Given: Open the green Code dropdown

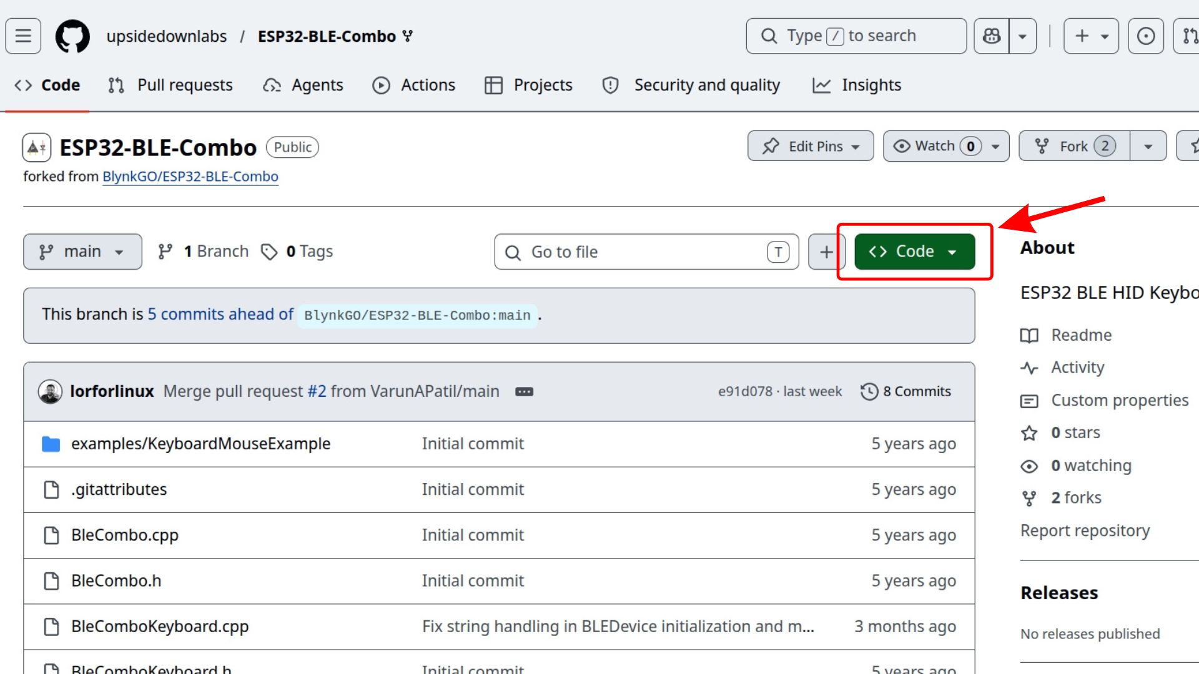Looking at the screenshot, I should (914, 252).
